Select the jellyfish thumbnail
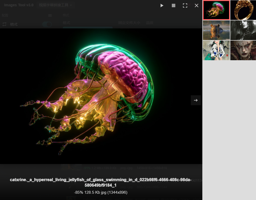Viewport: 256px width, 200px height. point(216,10)
